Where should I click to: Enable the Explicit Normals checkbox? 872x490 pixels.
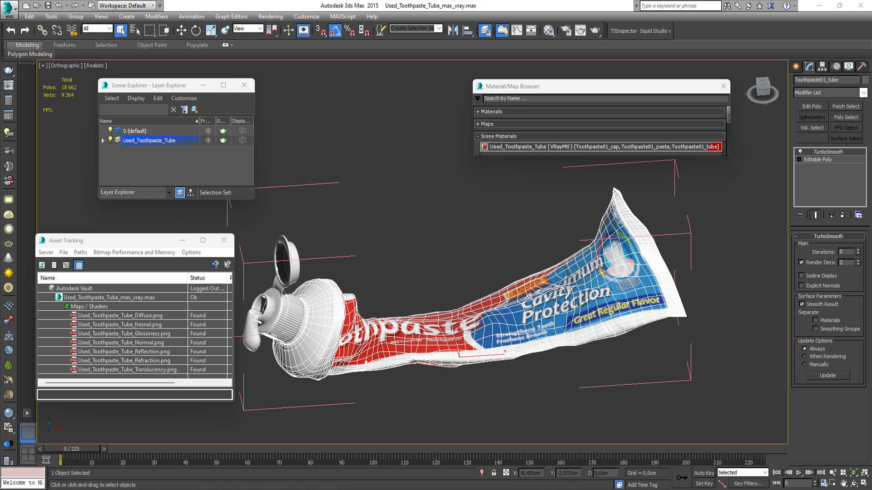pos(802,285)
